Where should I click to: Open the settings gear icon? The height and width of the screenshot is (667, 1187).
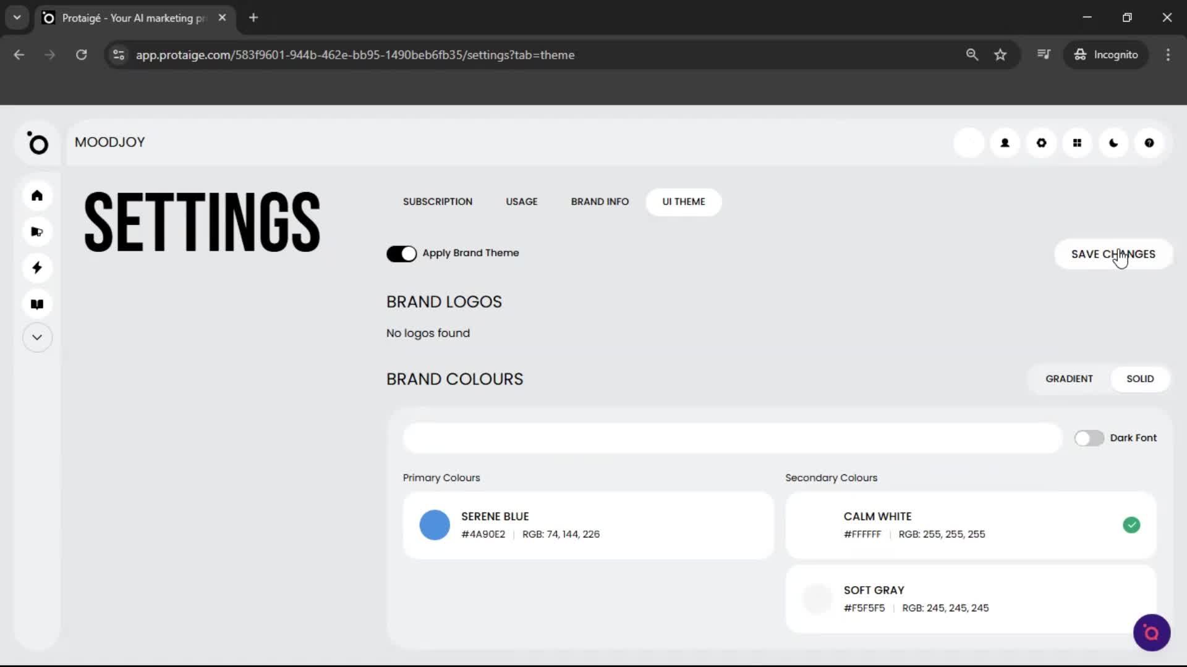pos(1041,143)
